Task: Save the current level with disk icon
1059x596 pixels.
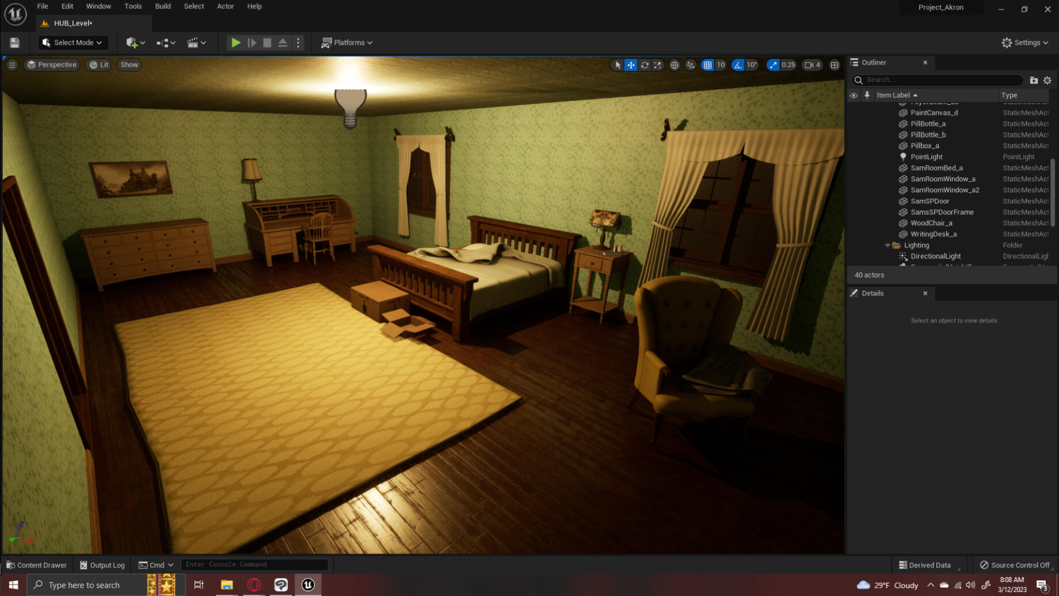Action: click(14, 43)
